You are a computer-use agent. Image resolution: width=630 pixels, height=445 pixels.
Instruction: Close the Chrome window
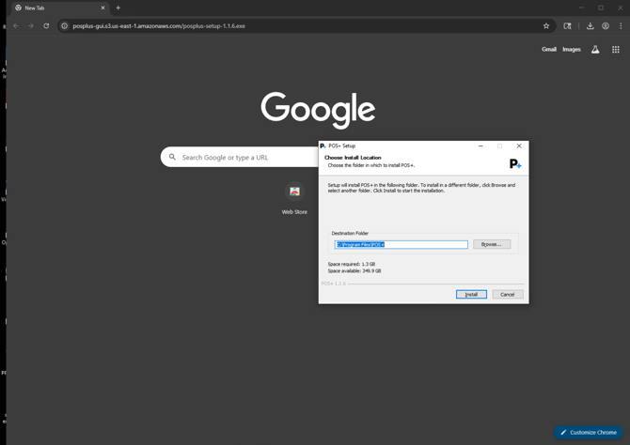point(620,8)
